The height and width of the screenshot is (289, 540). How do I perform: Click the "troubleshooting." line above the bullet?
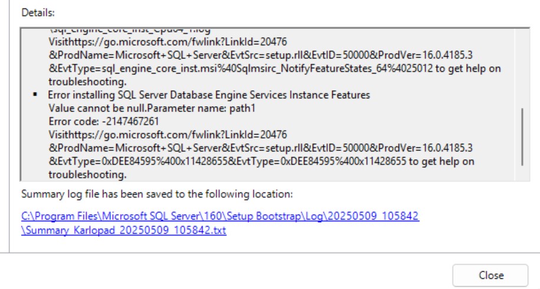[x=87, y=81]
